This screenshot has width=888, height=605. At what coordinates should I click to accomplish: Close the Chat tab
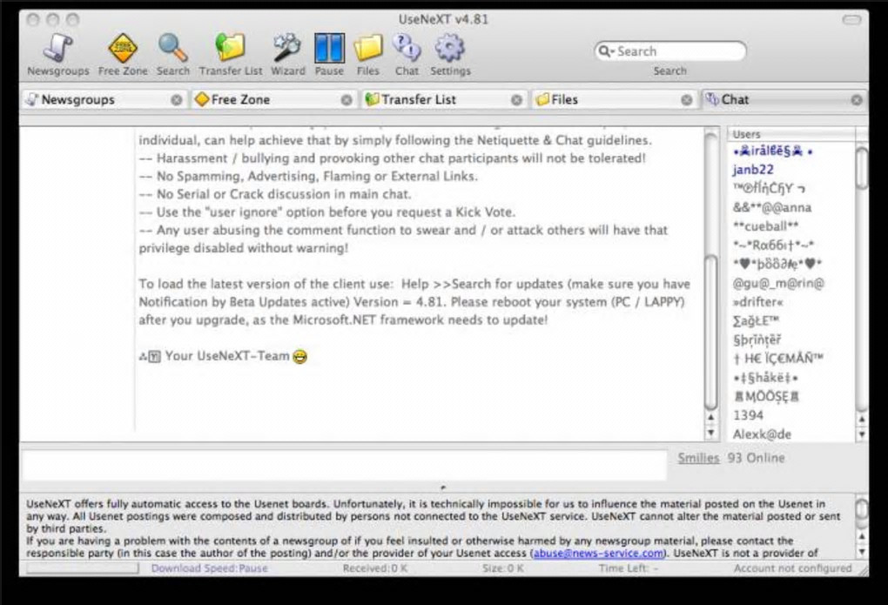pos(857,100)
